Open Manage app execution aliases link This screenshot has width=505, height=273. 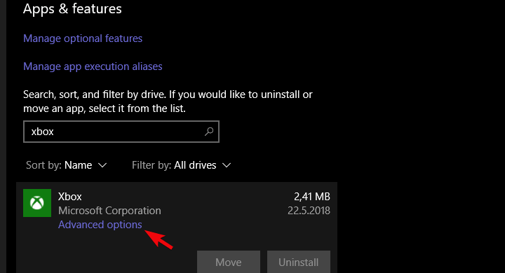point(93,66)
